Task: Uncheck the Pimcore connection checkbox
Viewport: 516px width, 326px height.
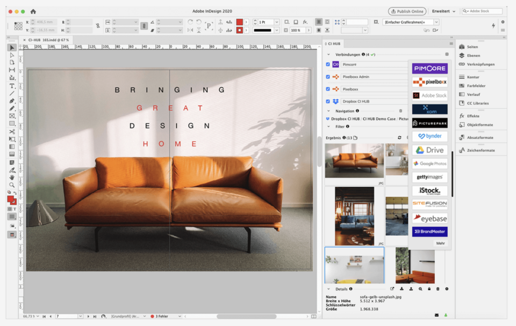Action: [x=328, y=64]
